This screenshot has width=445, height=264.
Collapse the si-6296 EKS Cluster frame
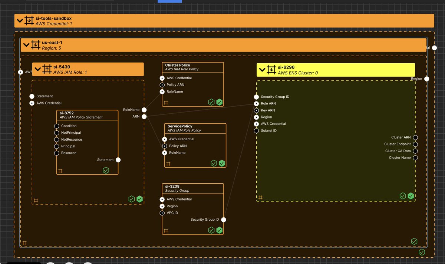point(263,70)
